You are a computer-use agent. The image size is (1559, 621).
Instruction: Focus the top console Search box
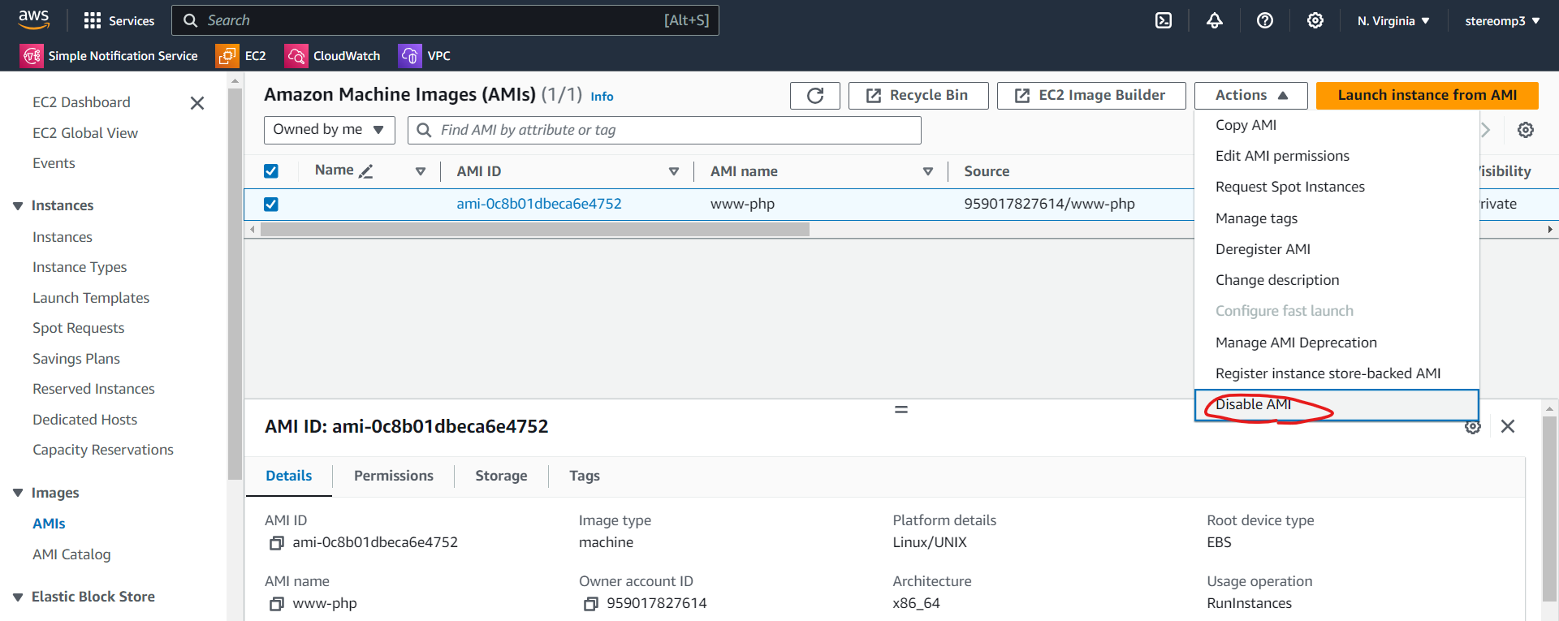(445, 20)
